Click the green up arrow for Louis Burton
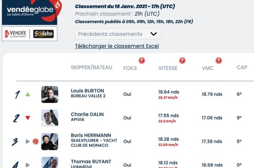Image resolution: width=254 pixels, height=168 pixels. [x=28, y=94]
